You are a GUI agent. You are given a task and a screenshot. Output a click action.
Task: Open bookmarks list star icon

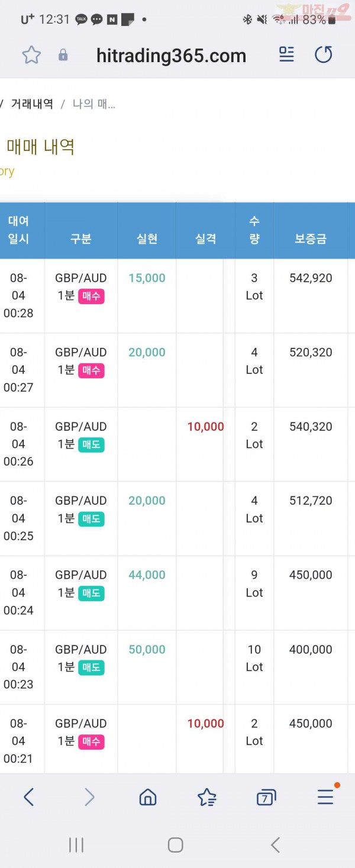(x=207, y=798)
